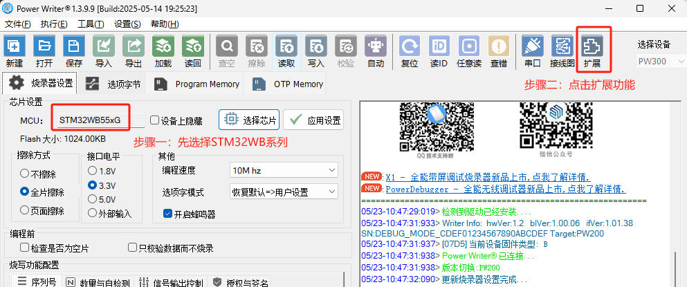Open the X1 全能带屏调试烧录器 link

488,178
